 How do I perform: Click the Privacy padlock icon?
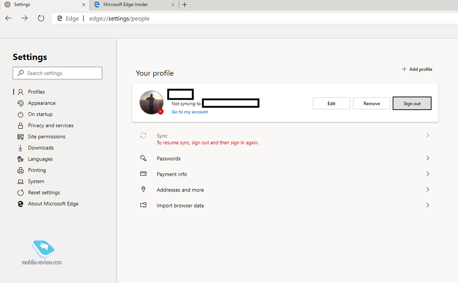[x=21, y=125]
